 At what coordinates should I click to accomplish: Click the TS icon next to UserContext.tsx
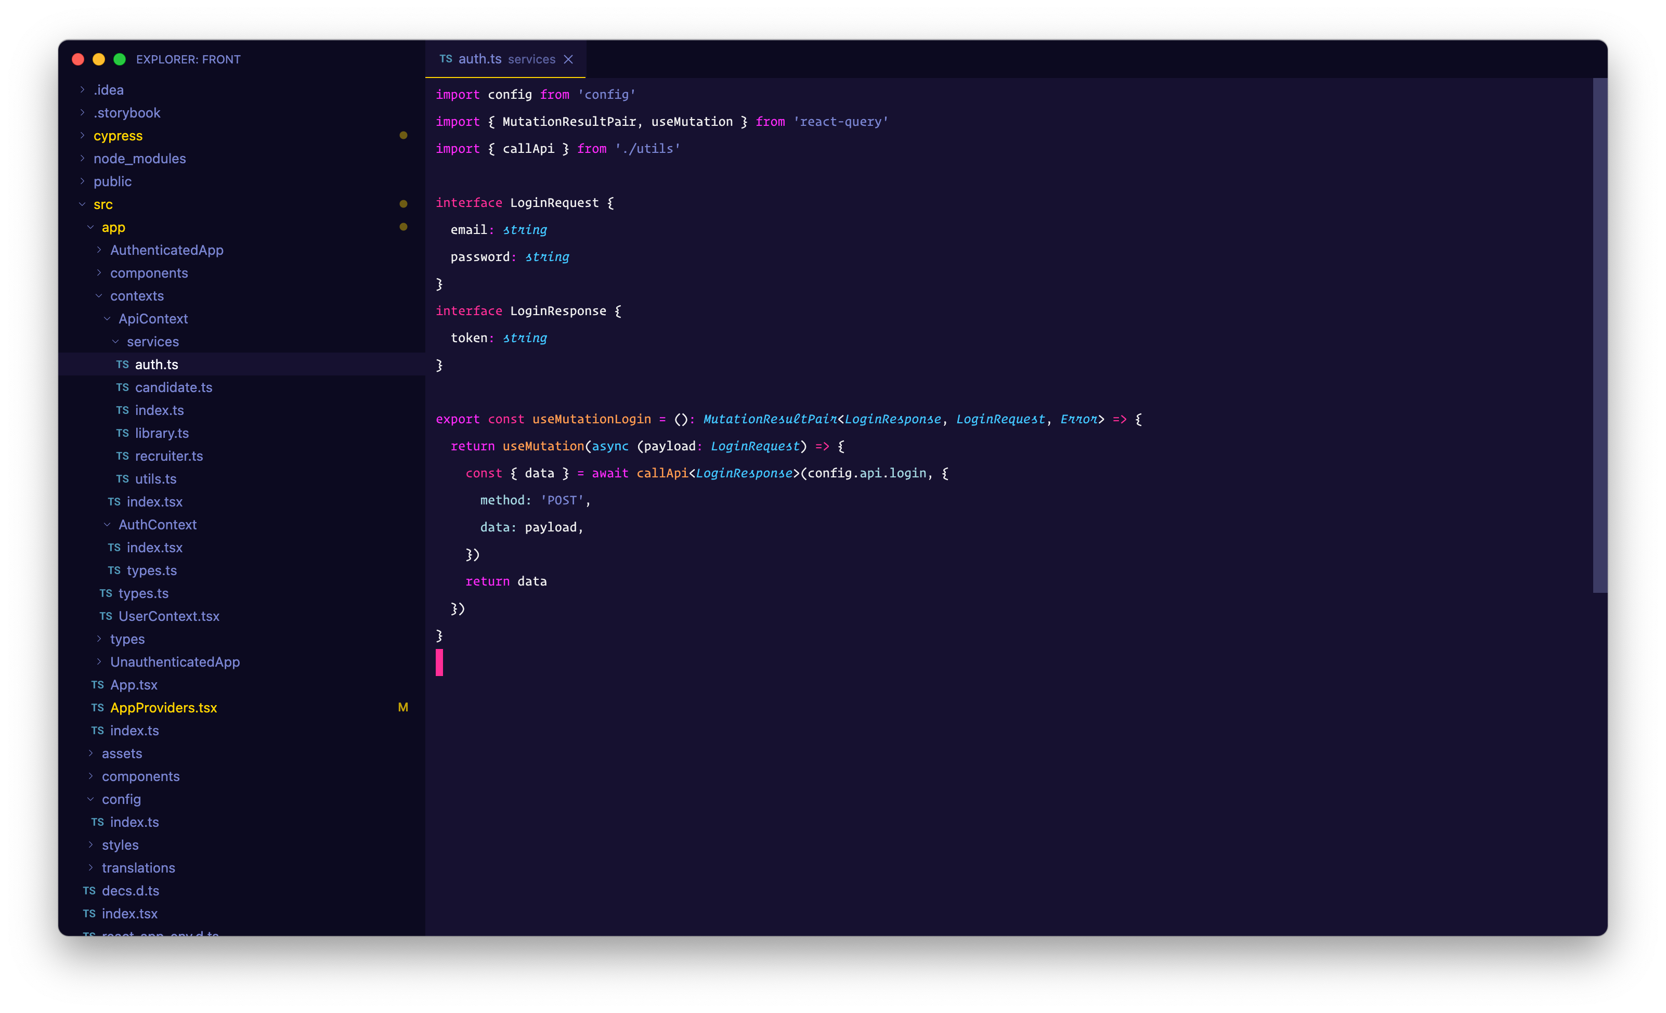pos(106,616)
